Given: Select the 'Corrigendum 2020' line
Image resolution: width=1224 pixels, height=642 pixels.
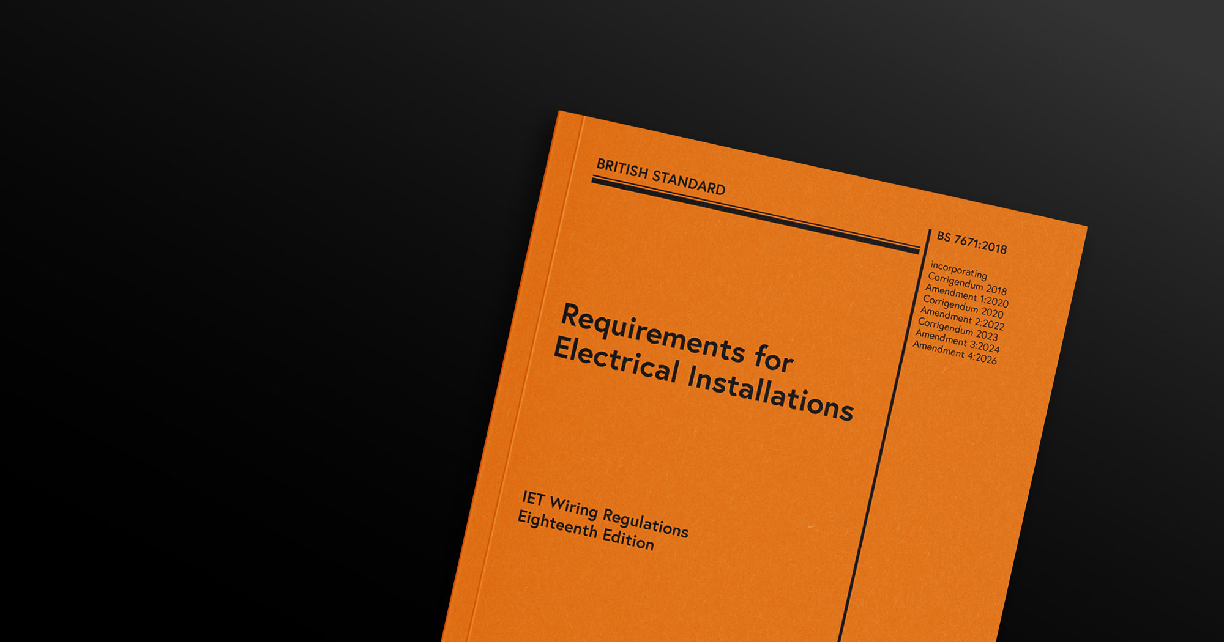Looking at the screenshot, I should pyautogui.click(x=963, y=306).
